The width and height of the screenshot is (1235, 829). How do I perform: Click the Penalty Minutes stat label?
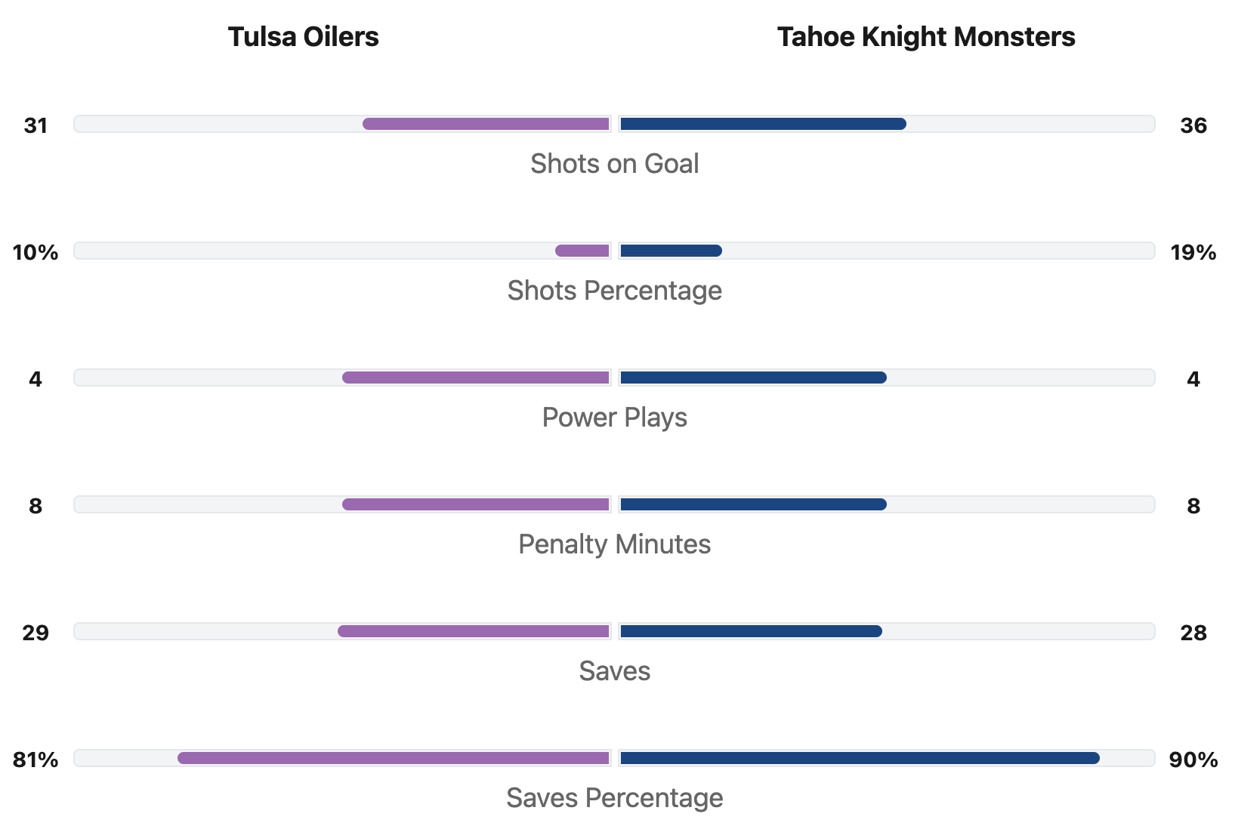click(614, 544)
